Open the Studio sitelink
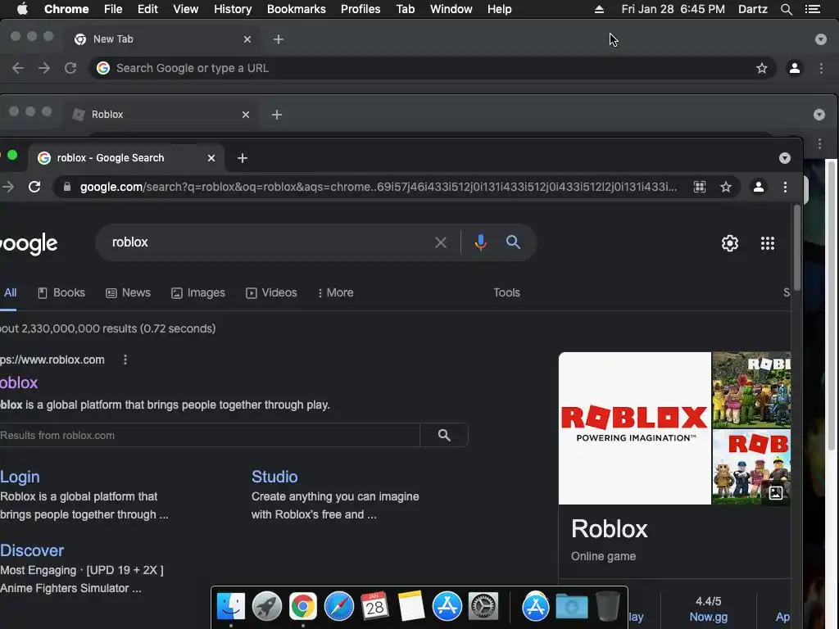839x629 pixels. click(x=274, y=477)
